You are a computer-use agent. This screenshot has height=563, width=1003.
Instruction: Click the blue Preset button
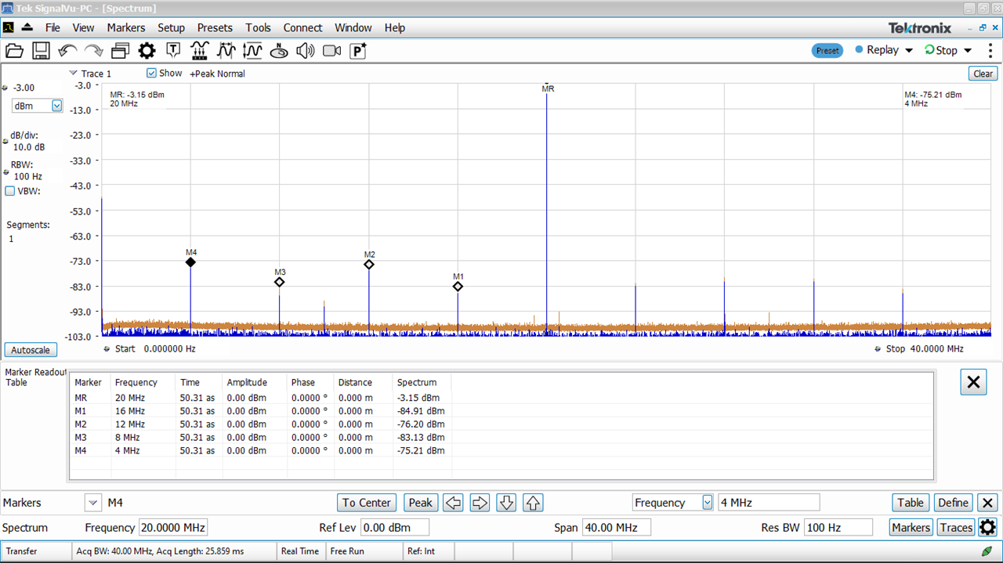827,50
